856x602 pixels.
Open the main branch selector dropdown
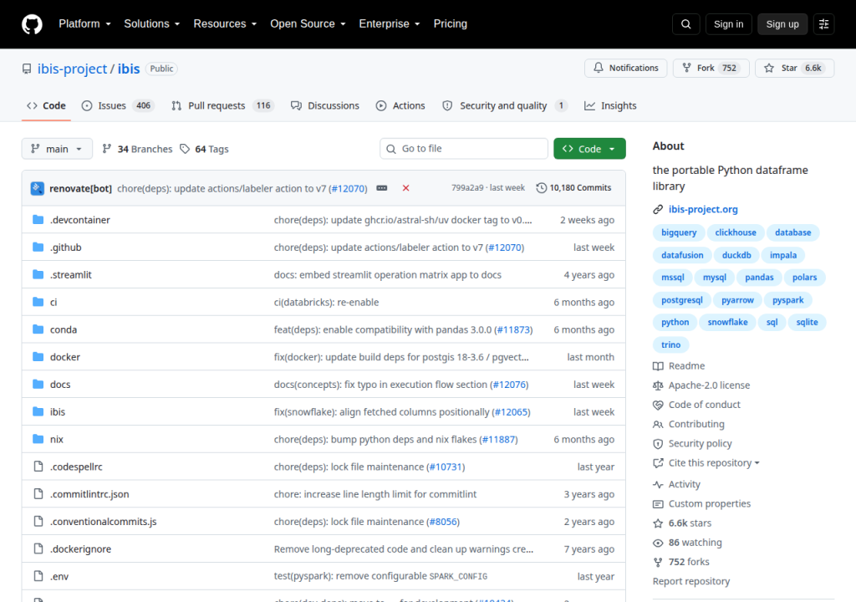(x=57, y=149)
